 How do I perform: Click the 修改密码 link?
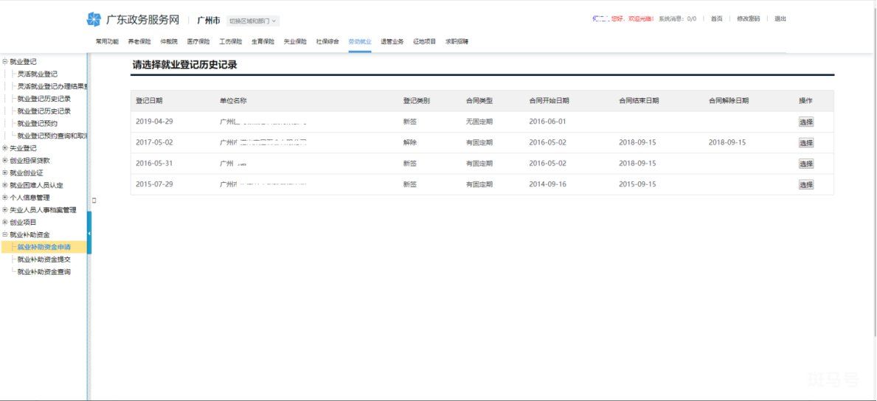click(x=748, y=18)
